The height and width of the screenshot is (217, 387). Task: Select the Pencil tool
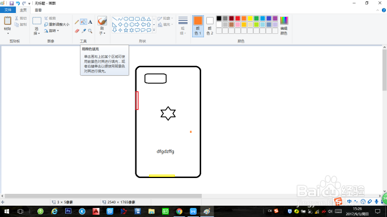tap(76, 22)
